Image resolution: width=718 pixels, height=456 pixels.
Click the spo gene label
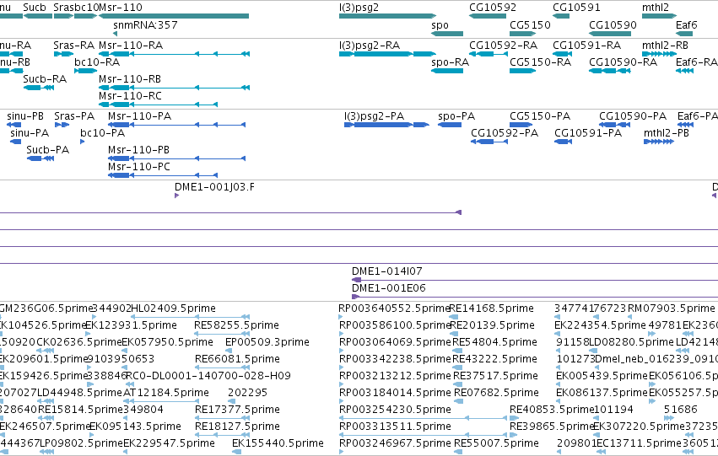click(x=440, y=24)
